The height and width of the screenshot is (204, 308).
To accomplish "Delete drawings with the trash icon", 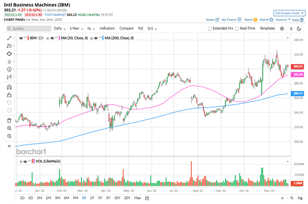I will click(9, 120).
